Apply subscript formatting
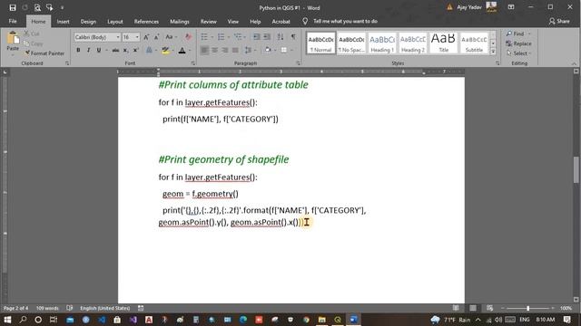581x326 pixels. point(125,50)
